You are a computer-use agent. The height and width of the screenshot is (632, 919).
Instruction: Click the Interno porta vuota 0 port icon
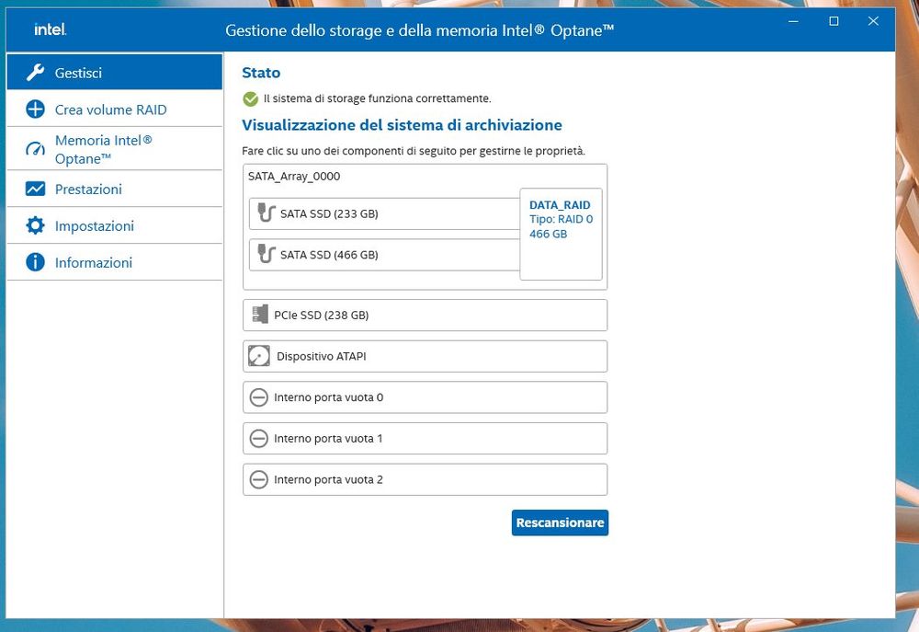258,397
